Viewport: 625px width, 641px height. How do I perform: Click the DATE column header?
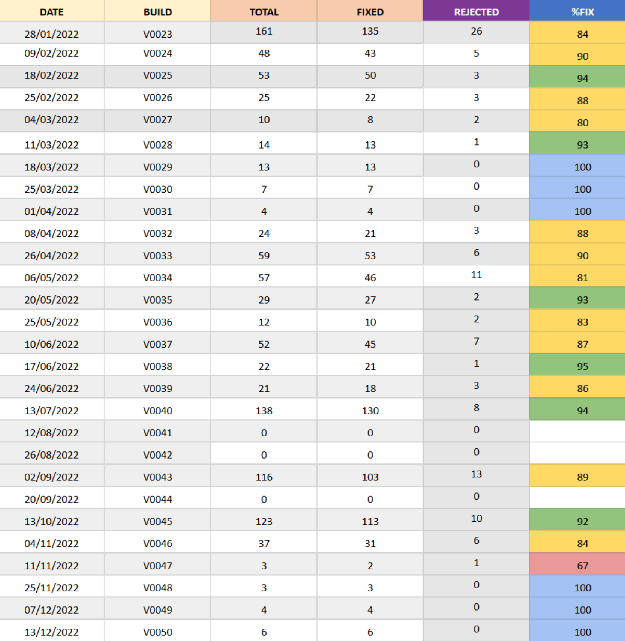(52, 12)
